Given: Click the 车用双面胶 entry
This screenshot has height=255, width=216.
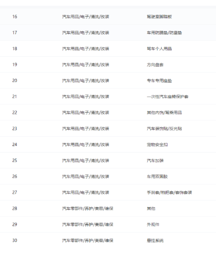Looking at the screenshot, I should (157, 177).
